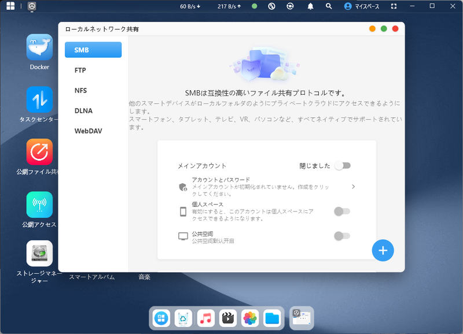Open search from the top bar
Viewport: 463px width, 334px height.
[328, 6]
